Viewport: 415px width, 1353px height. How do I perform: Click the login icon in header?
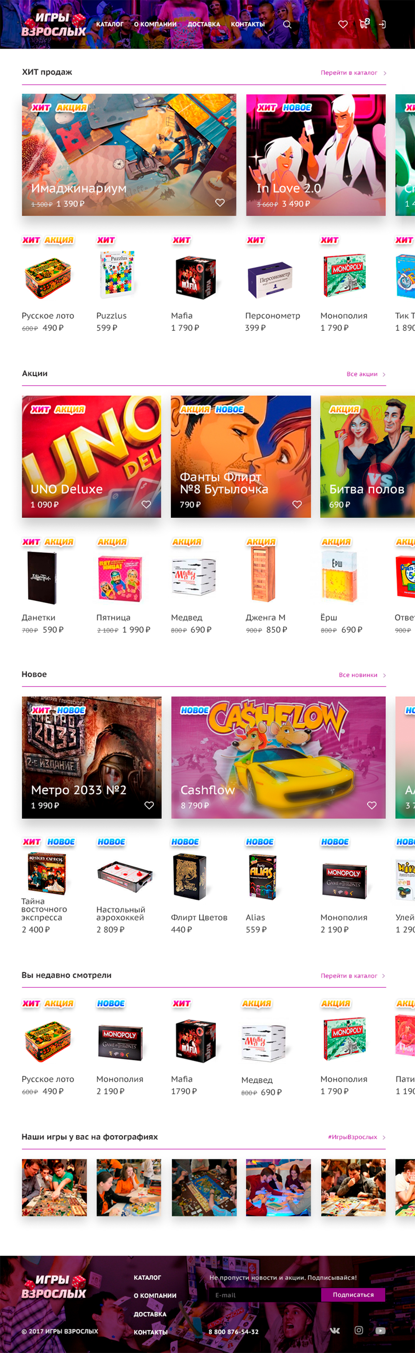[383, 24]
